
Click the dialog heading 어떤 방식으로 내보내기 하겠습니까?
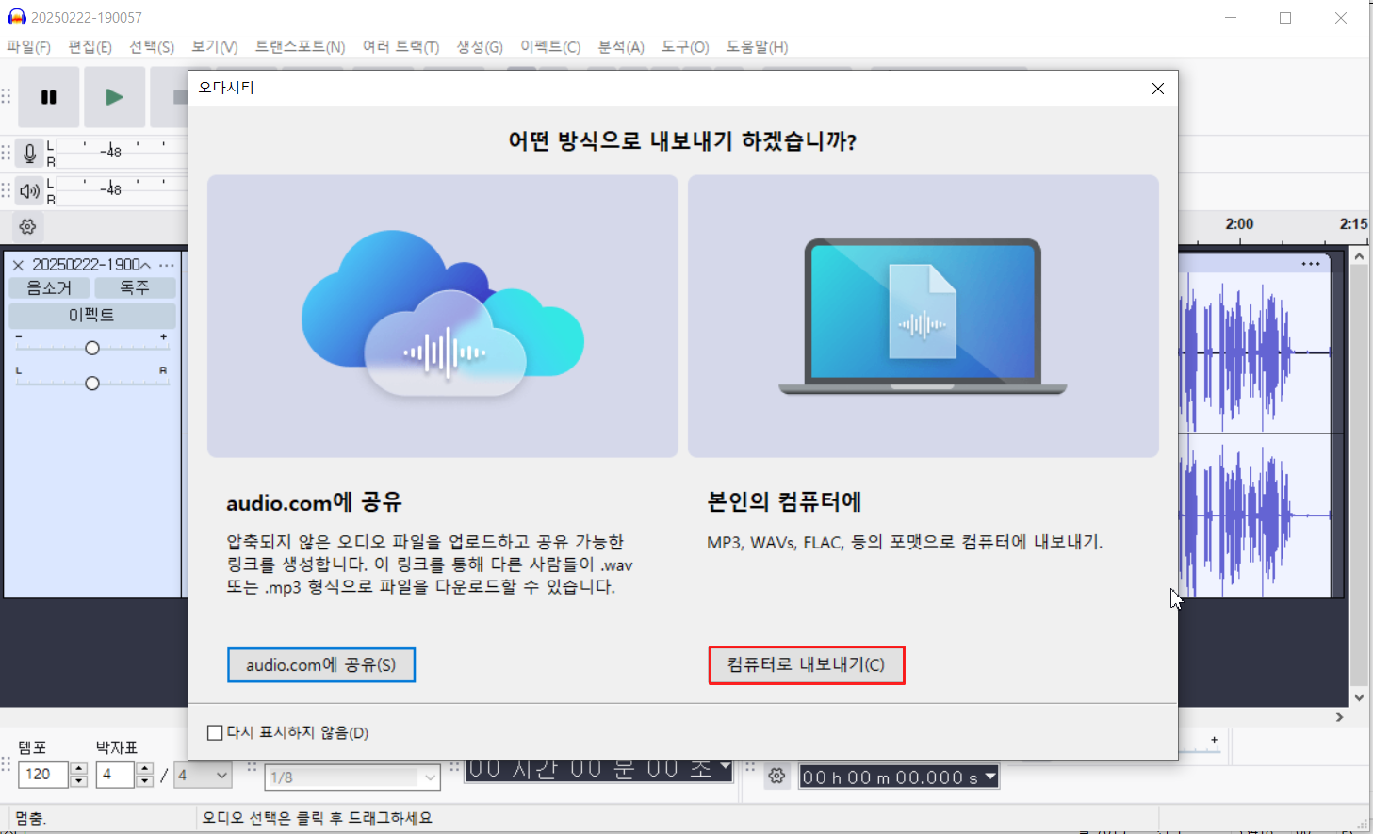[682, 141]
